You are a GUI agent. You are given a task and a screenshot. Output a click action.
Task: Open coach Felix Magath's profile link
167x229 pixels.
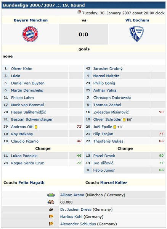click(x=31, y=183)
